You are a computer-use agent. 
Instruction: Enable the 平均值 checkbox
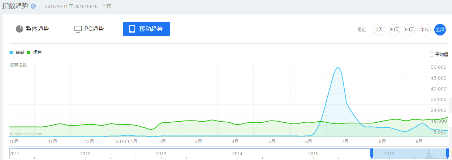pos(432,55)
